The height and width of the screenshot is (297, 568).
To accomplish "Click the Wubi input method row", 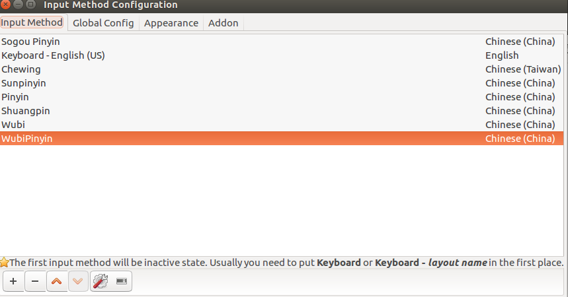I will tap(13, 125).
